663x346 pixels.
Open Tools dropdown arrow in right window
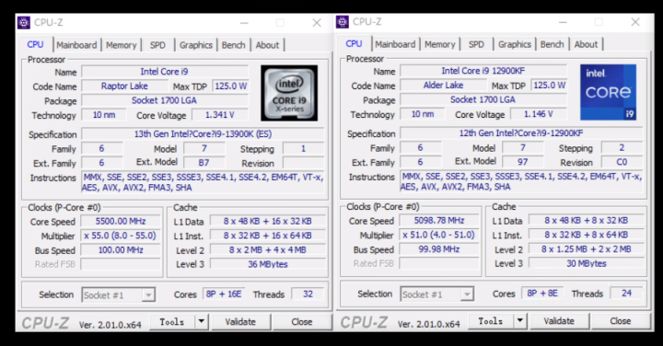(x=520, y=321)
